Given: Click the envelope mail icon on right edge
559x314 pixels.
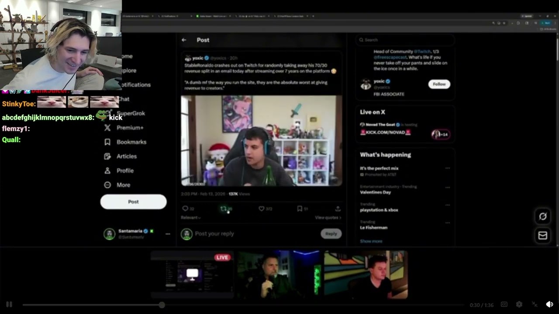Looking at the screenshot, I should pos(542,235).
